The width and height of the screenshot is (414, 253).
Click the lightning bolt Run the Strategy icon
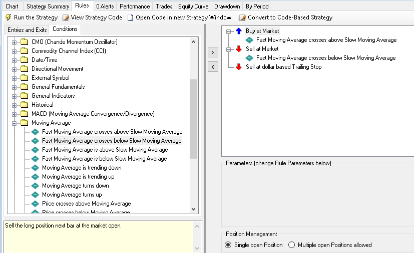coord(8,17)
